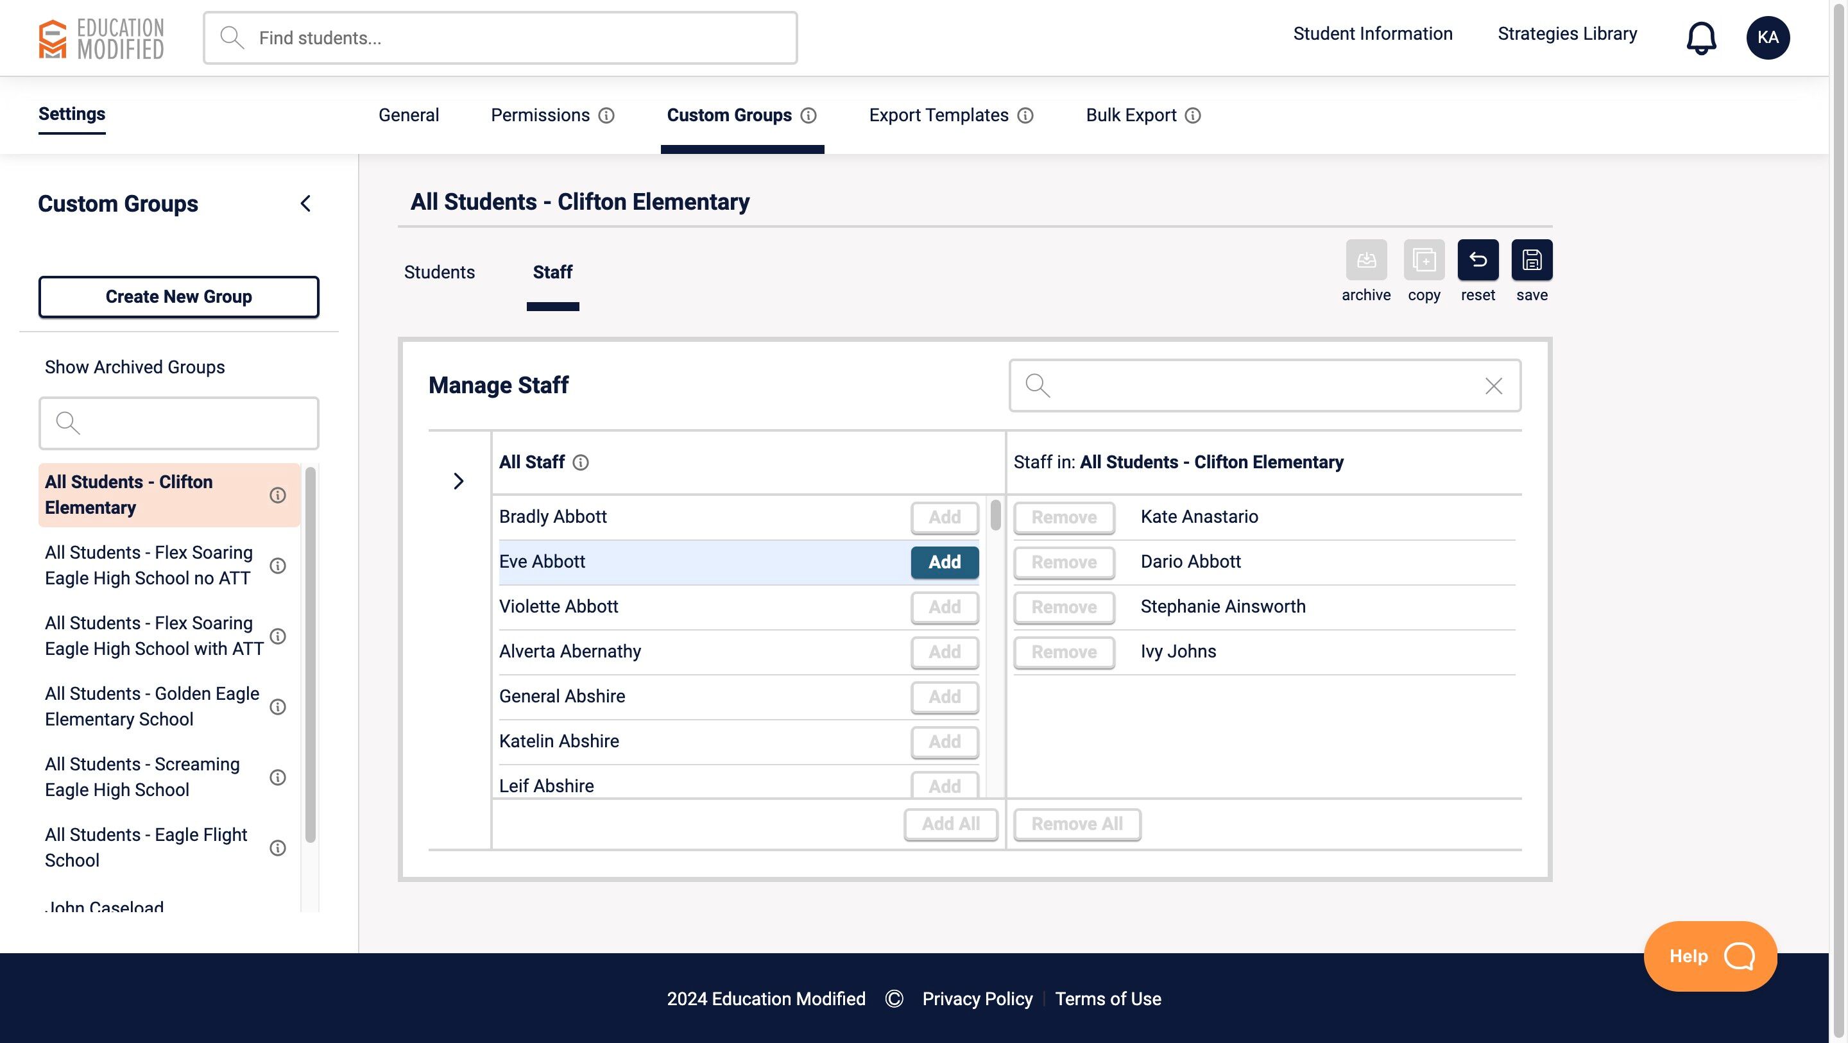Open the KA user avatar menu

[1767, 37]
